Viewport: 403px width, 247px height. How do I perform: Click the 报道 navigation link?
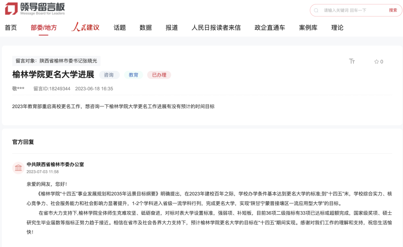171,27
